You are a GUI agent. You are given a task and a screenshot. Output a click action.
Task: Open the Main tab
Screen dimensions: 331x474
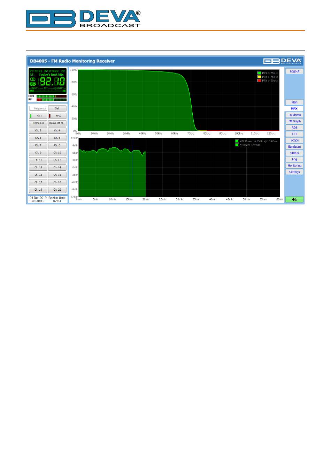(x=294, y=102)
